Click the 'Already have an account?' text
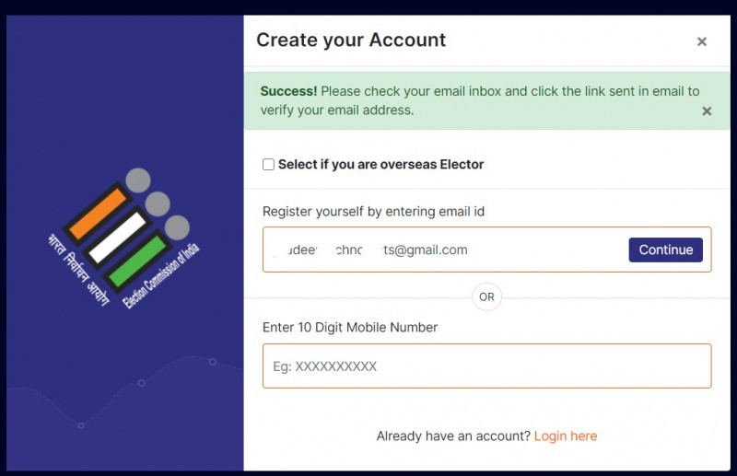The image size is (737, 476). 453,436
